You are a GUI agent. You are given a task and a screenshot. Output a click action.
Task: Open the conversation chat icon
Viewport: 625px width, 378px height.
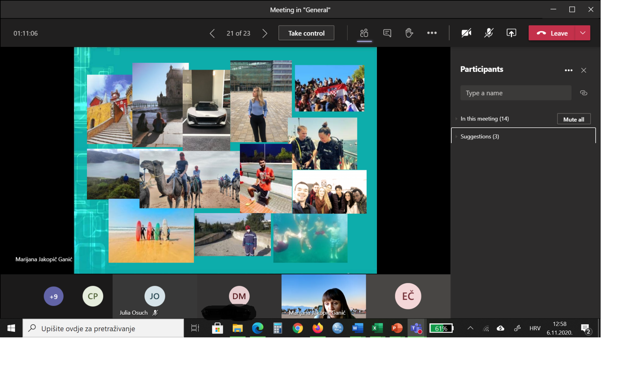tap(387, 33)
